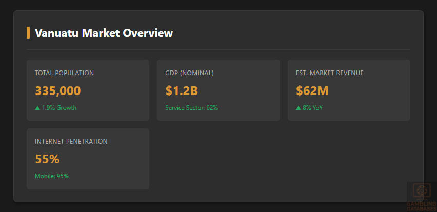Click the green up arrow beside 8% YoY

299,108
